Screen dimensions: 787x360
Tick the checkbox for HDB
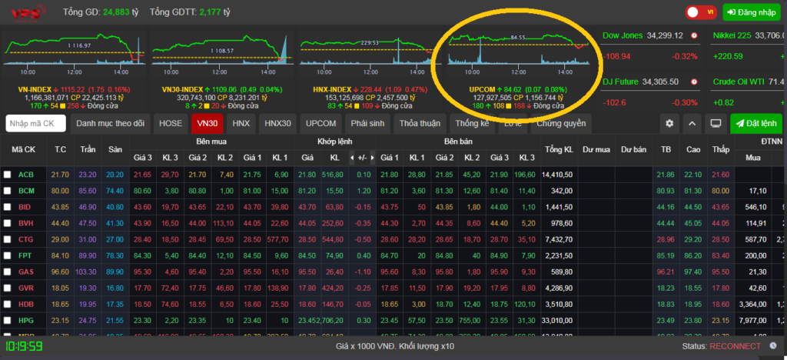click(x=7, y=305)
